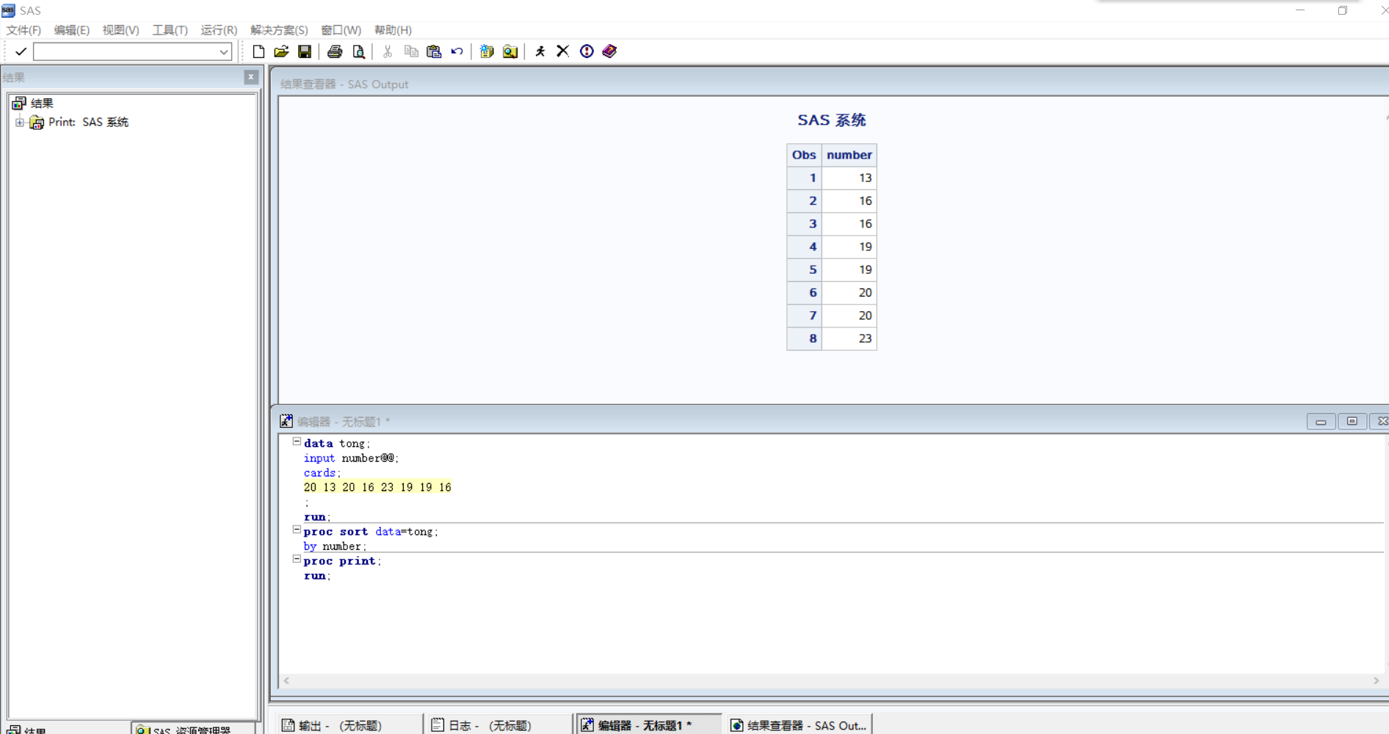Screen dimensions: 1389x734
Task: Click the Copy toolbar icon
Action: pos(410,51)
